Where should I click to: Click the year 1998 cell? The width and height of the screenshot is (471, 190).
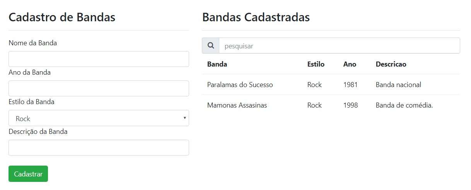351,105
